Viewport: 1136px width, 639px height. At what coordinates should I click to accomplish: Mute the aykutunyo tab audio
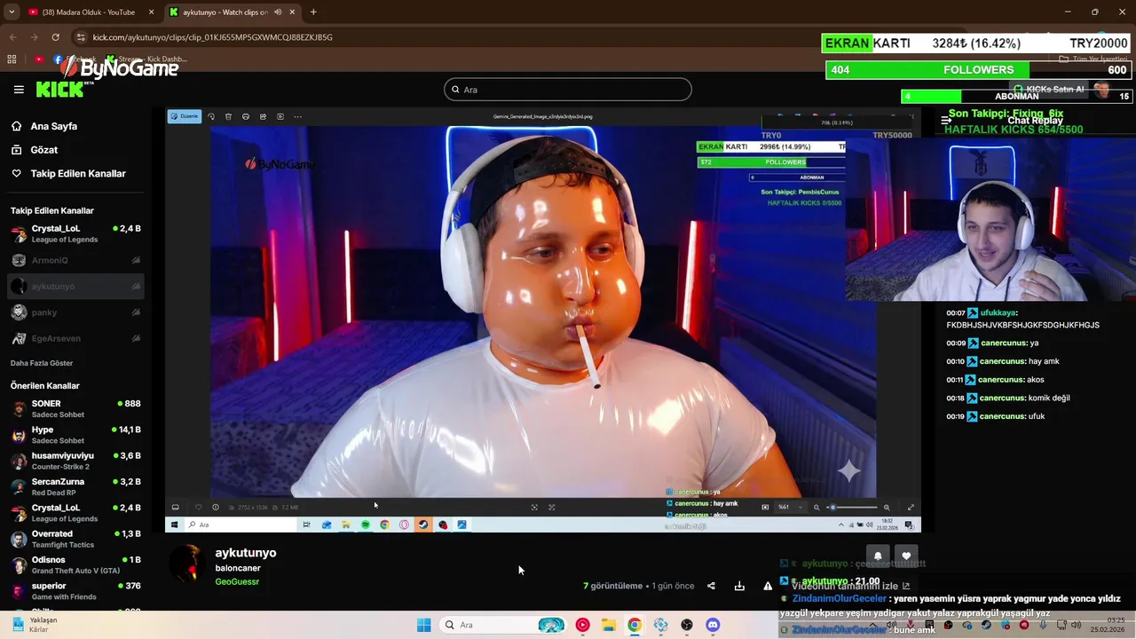(278, 12)
